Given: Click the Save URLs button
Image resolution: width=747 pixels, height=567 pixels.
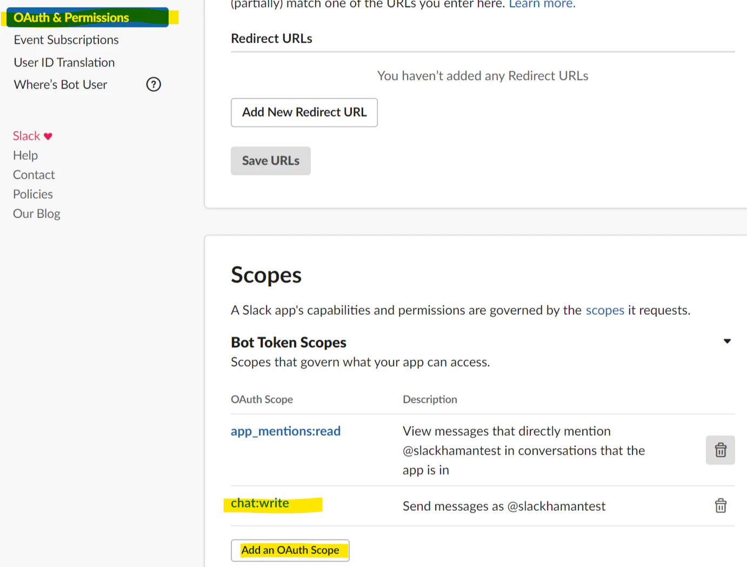Looking at the screenshot, I should coord(271,161).
